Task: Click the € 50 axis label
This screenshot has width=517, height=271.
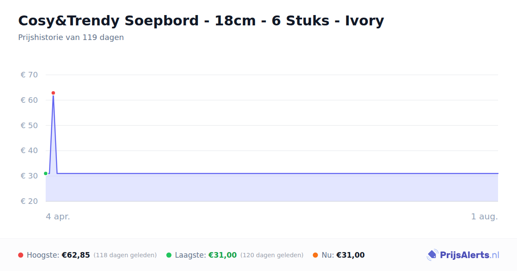Action: coord(29,125)
